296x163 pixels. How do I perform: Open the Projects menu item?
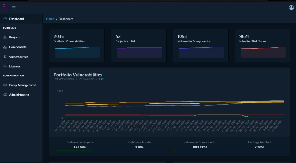[x=15, y=38]
